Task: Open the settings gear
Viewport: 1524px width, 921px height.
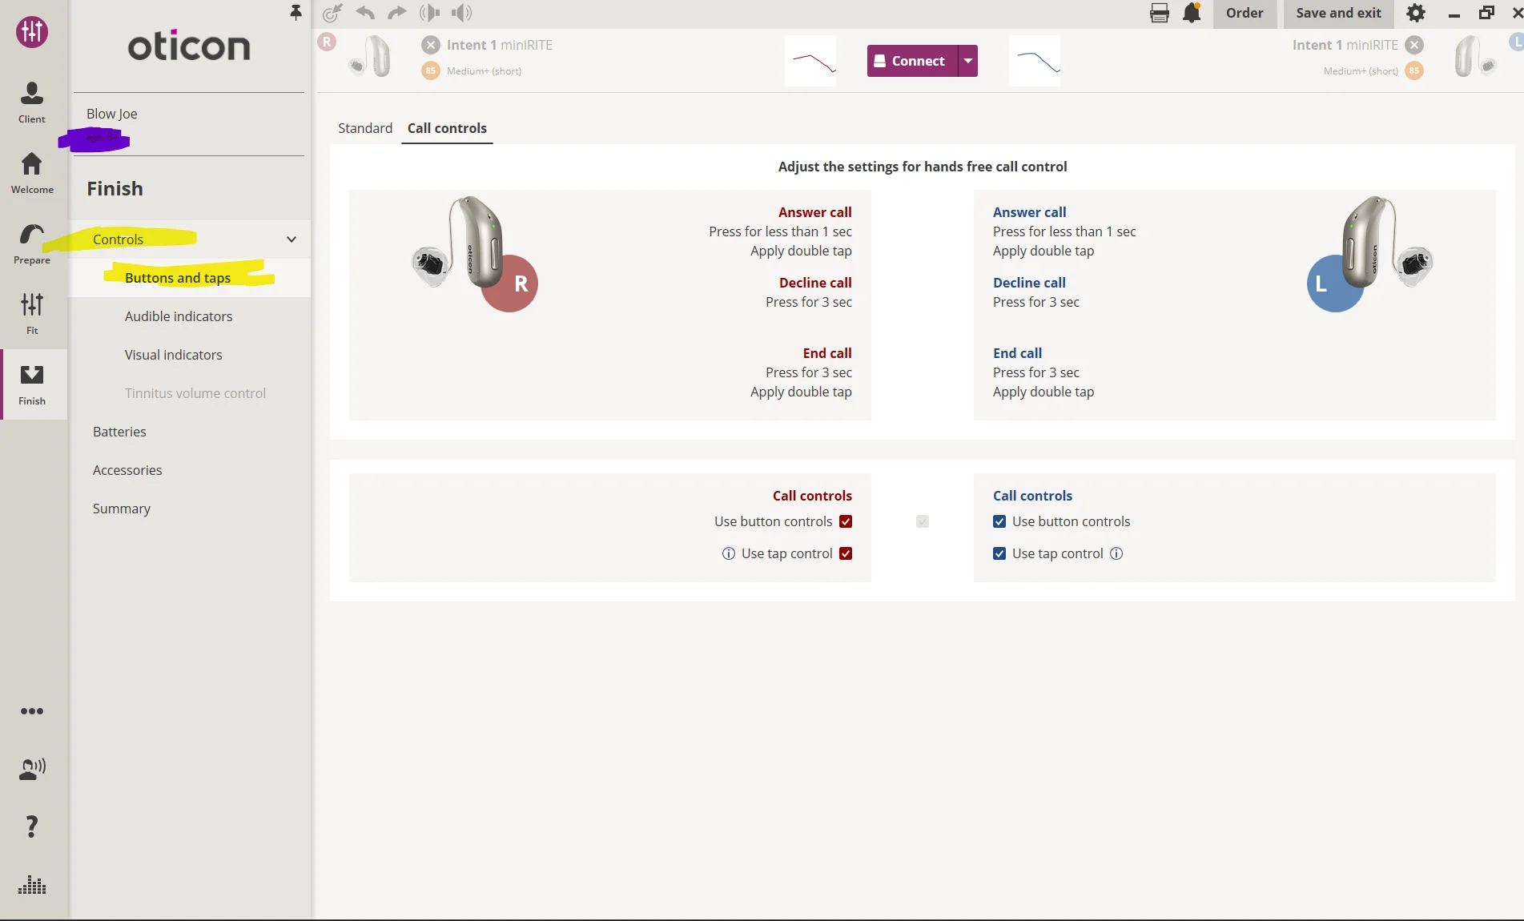Action: point(1416,13)
